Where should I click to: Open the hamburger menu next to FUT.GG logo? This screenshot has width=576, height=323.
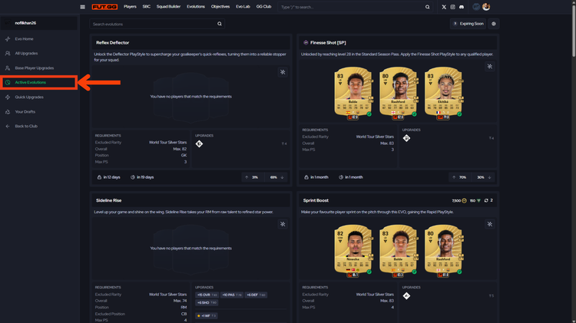tap(83, 7)
